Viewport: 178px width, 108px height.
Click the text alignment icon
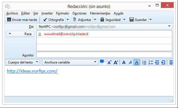click(x=171, y=62)
